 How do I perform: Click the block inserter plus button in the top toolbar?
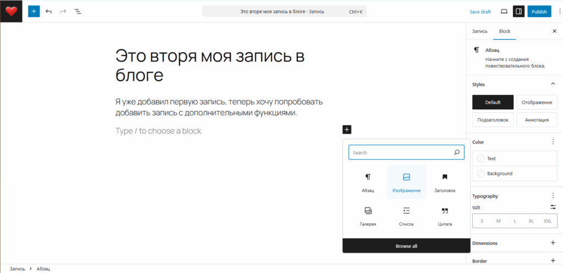point(34,11)
